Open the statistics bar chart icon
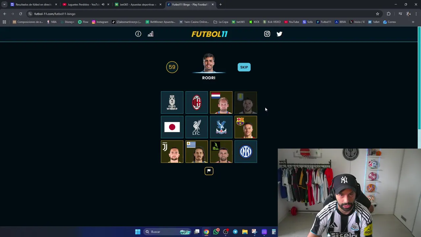Image resolution: width=421 pixels, height=237 pixels. click(x=151, y=34)
